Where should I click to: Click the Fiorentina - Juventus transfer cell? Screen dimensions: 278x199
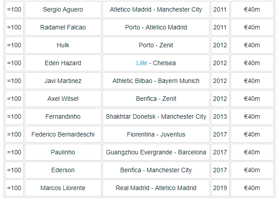(x=156, y=134)
